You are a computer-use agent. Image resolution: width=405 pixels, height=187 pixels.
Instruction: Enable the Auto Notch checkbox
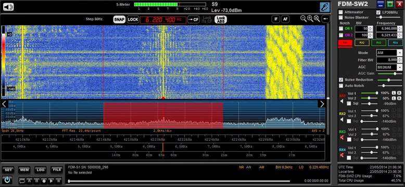(x=341, y=86)
